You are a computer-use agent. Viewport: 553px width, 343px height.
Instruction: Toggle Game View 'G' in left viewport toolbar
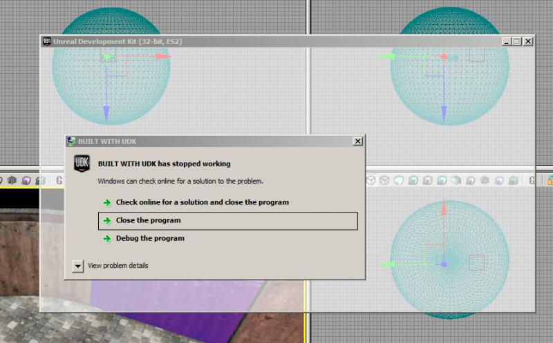pyautogui.click(x=59, y=181)
